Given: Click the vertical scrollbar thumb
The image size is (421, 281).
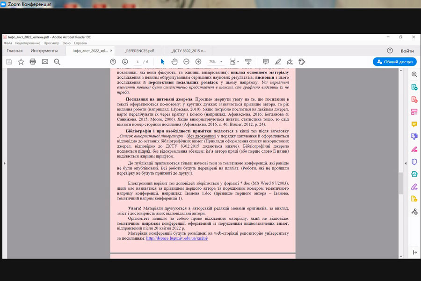Looking at the screenshot, I should click(400, 183).
